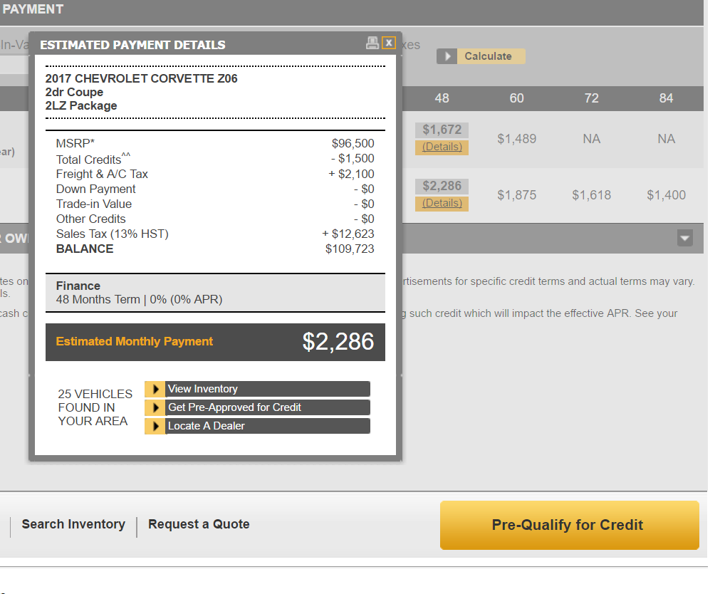Click the Pre-Qualify for Credit button
Viewport: 720px width, 594px height.
(568, 525)
